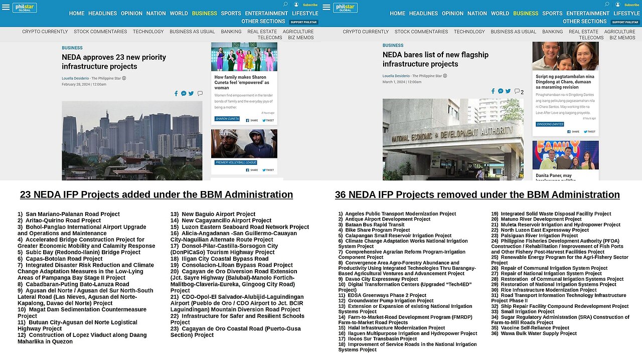
Task: Share 'NEDA approves 23' article via Messenger
Action: tap(184, 93)
